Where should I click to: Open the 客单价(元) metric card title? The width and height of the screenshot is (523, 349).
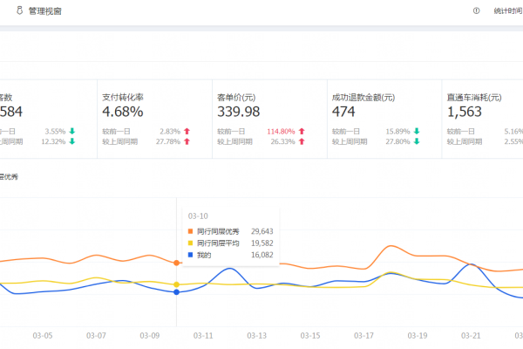[236, 98]
